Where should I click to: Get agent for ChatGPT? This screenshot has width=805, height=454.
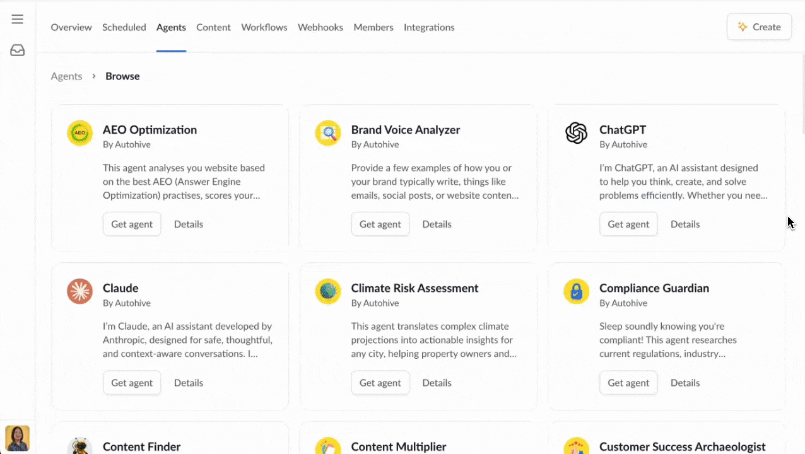click(x=628, y=224)
